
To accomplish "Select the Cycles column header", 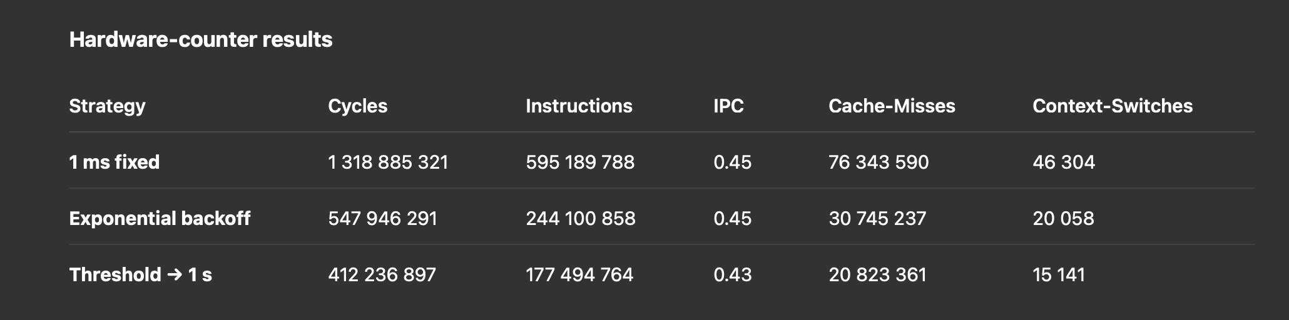I will click(357, 106).
